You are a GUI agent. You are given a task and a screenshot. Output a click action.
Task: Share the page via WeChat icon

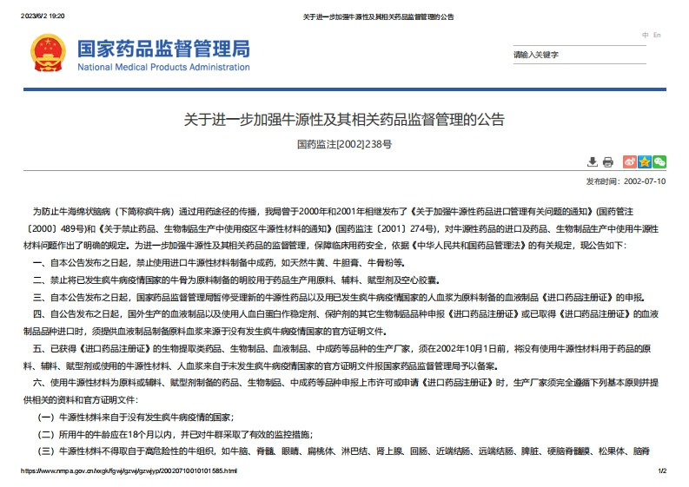pos(659,161)
